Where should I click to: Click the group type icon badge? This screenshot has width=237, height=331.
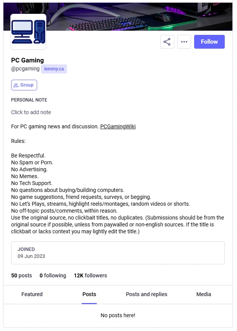24,85
